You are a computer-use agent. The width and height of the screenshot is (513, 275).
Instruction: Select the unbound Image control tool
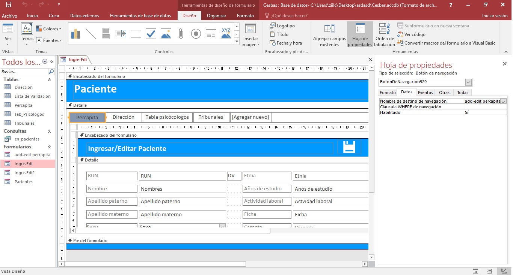(166, 34)
